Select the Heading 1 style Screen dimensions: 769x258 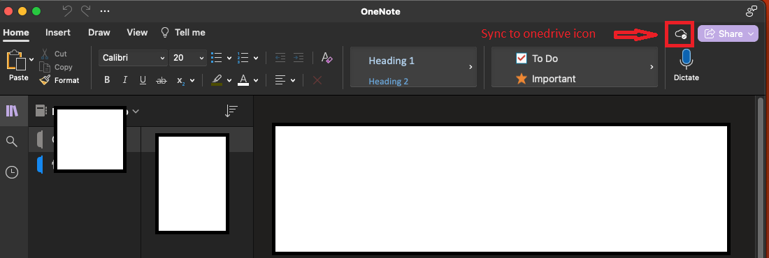pyautogui.click(x=391, y=61)
